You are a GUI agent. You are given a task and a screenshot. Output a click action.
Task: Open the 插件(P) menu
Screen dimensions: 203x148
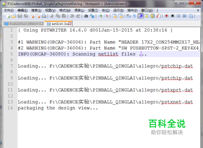click(132, 11)
